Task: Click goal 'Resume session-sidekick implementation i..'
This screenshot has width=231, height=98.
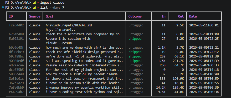Action: [x=84, y=65]
